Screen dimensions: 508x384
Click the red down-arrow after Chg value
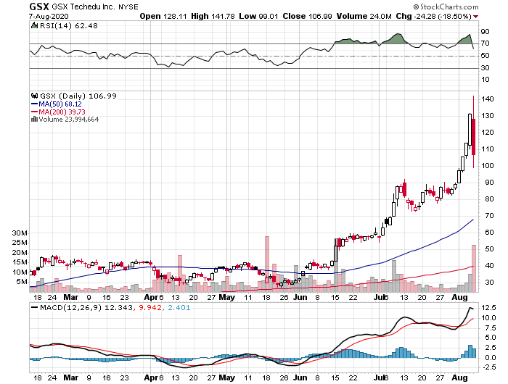pyautogui.click(x=475, y=17)
